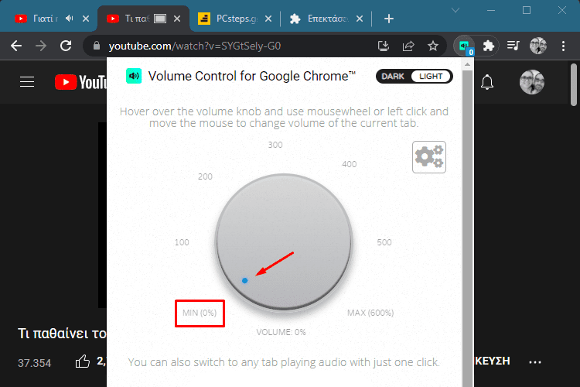This screenshot has width=580, height=387.
Task: Click the 300 volume mark label
Action: coord(275,145)
